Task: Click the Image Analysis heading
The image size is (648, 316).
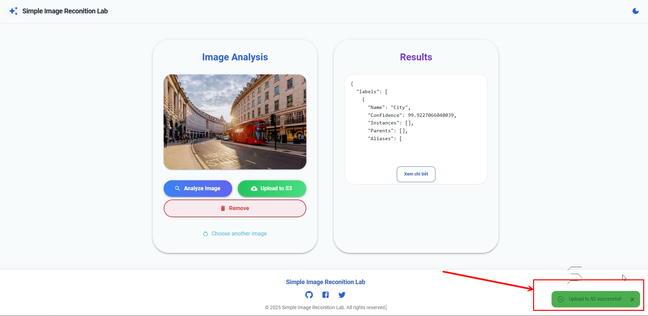Action: point(235,57)
